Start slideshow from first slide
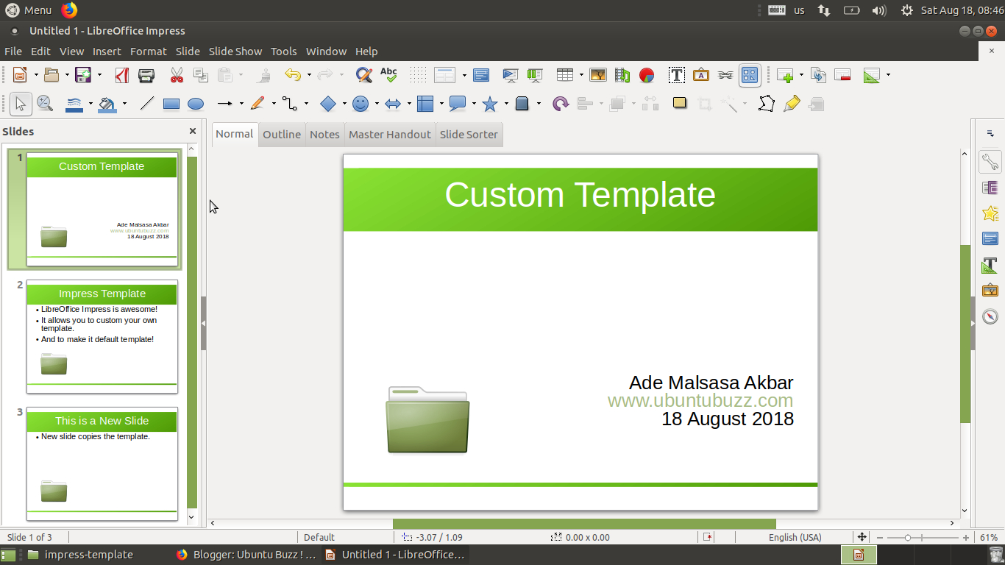 pyautogui.click(x=510, y=75)
